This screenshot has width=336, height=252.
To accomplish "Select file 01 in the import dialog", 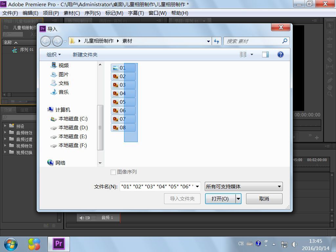I will (123, 68).
